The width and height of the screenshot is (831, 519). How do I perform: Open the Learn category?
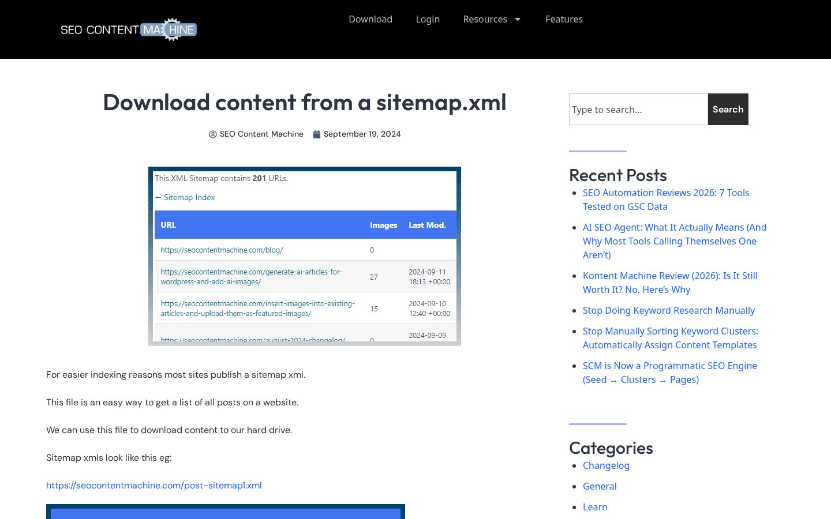click(595, 507)
